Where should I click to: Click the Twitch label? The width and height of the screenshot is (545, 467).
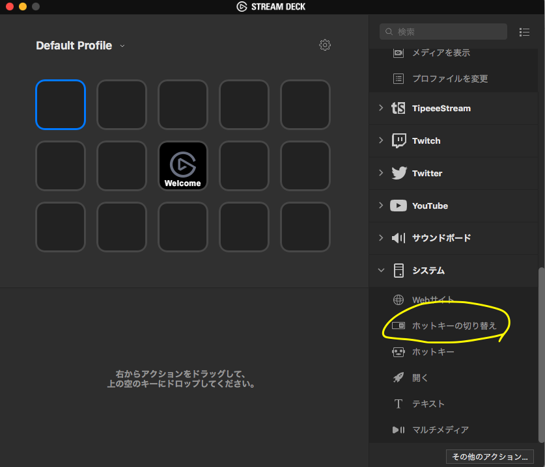(x=426, y=140)
